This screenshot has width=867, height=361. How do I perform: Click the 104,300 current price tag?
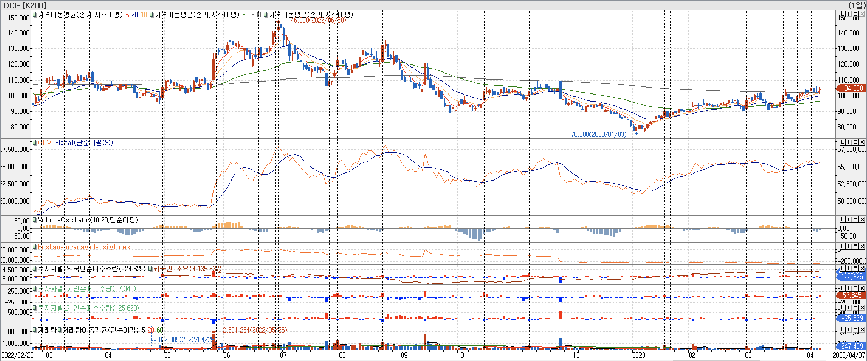(x=852, y=88)
